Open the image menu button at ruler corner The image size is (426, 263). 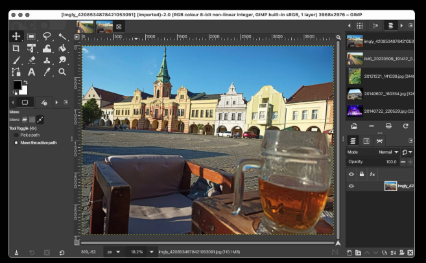(77, 37)
